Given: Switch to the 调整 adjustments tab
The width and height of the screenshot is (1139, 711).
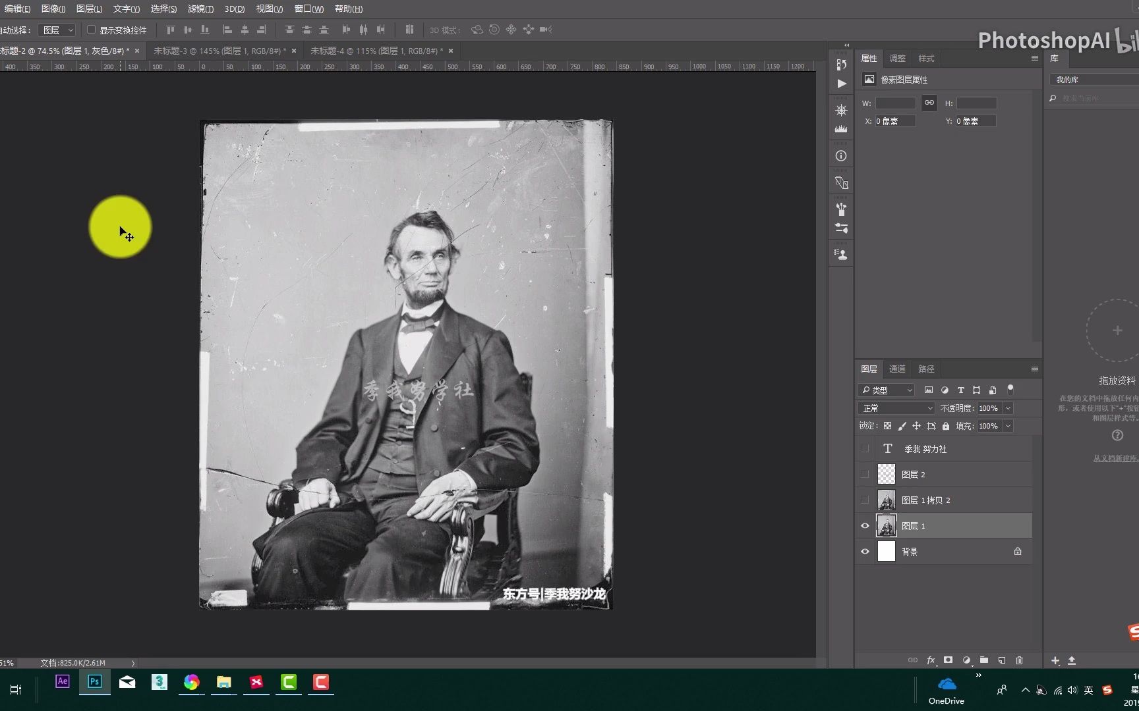Looking at the screenshot, I should click(x=897, y=58).
